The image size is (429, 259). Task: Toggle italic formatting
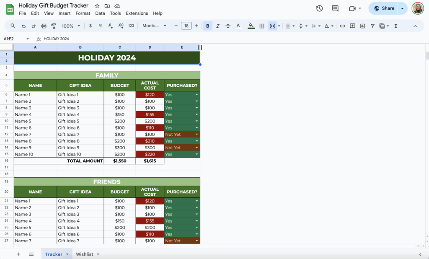pyautogui.click(x=217, y=26)
